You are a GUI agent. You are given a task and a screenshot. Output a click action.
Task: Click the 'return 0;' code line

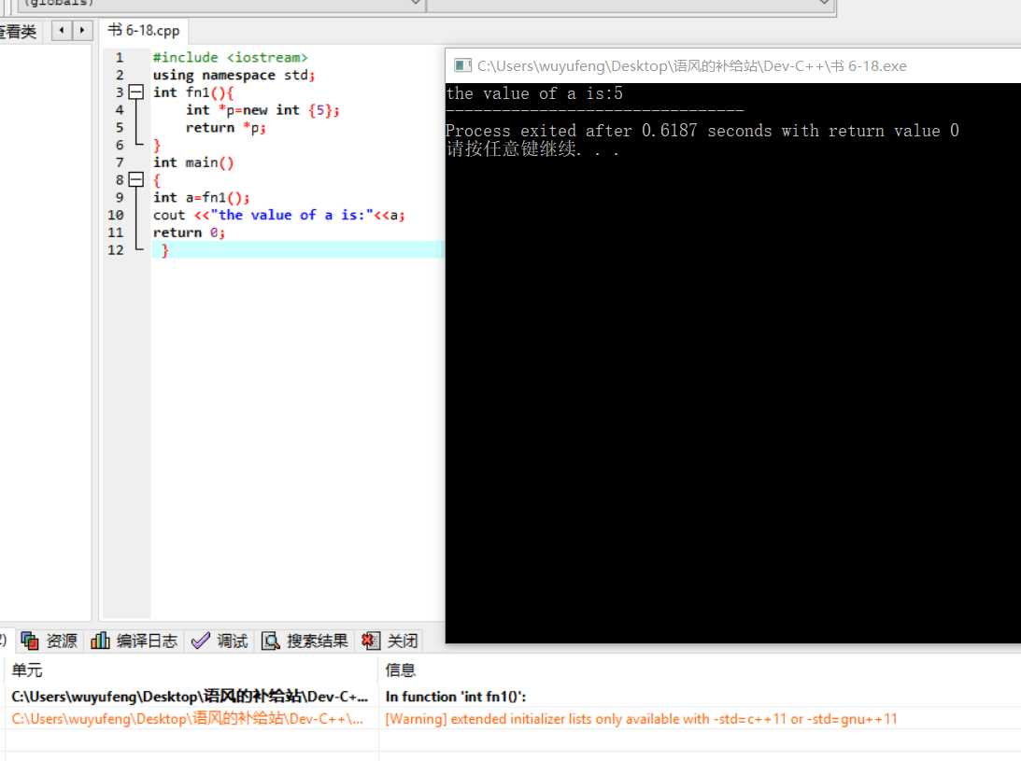pyautogui.click(x=189, y=233)
